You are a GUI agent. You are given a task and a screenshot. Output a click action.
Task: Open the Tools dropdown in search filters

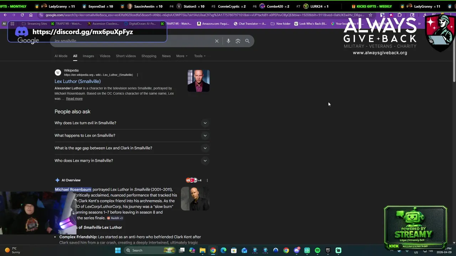point(200,56)
